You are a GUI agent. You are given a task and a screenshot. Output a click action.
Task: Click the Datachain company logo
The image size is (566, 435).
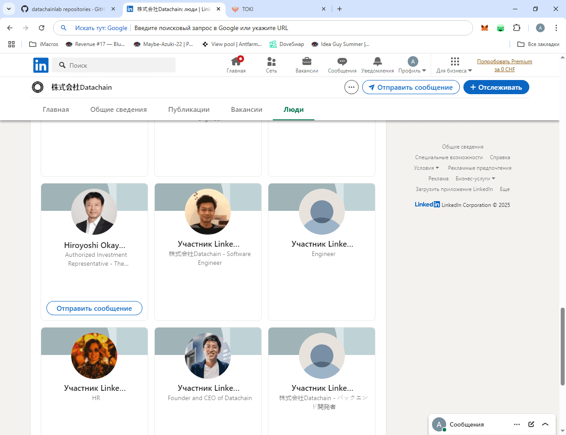pos(38,87)
